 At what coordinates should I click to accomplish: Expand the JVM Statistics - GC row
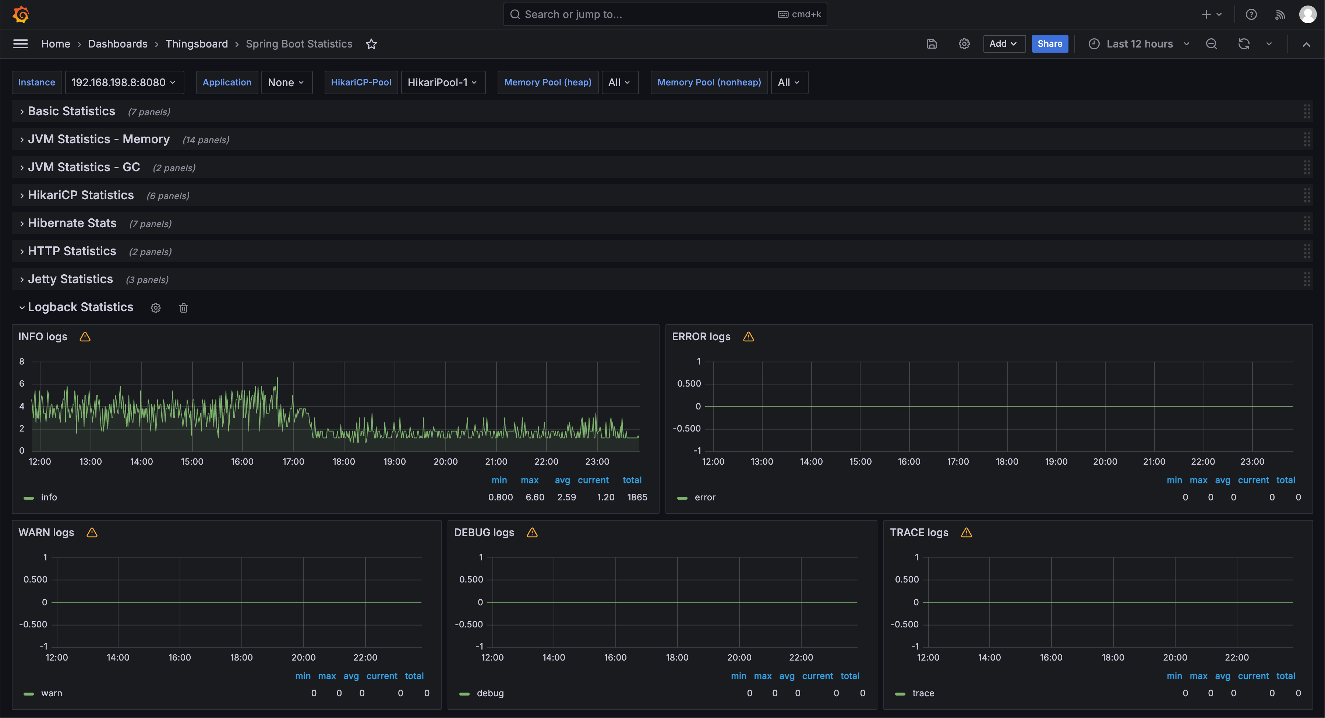point(84,167)
